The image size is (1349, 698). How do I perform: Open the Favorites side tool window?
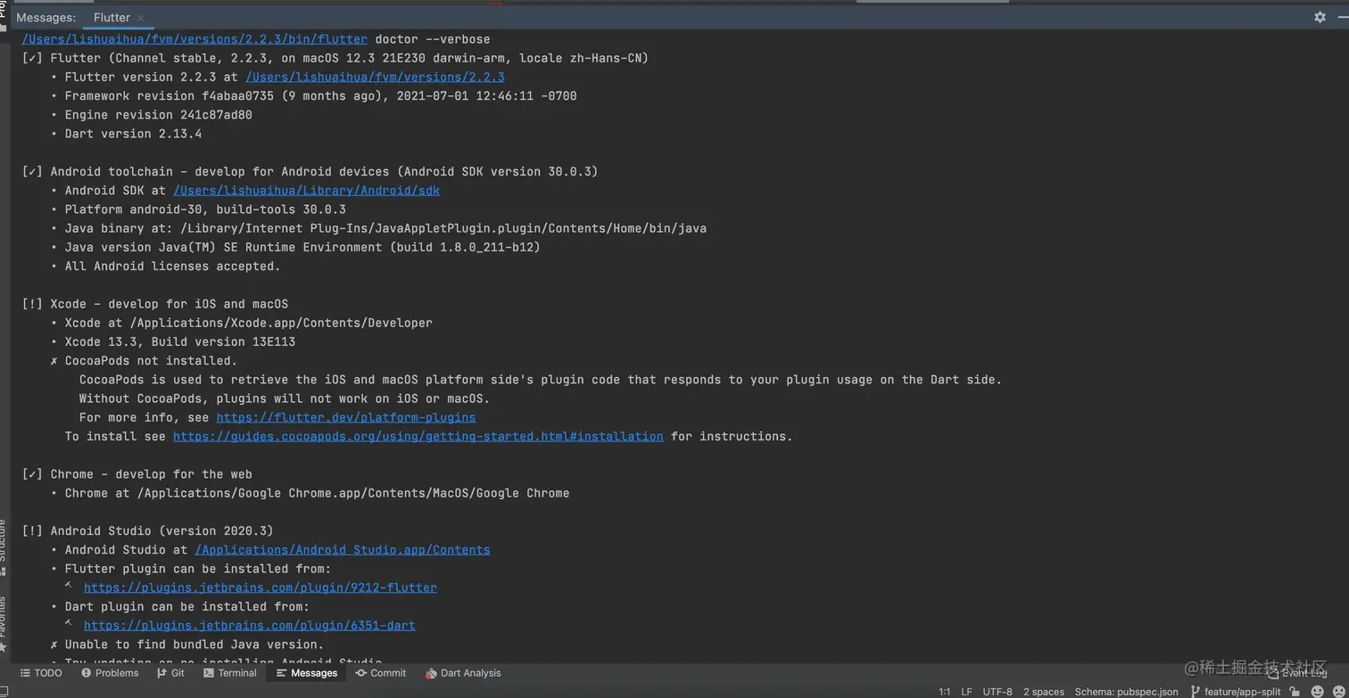[x=4, y=624]
